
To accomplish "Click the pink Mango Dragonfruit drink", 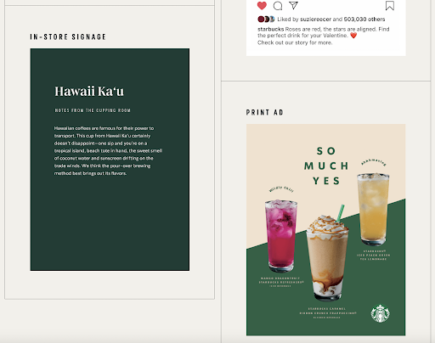I will click(x=281, y=235).
